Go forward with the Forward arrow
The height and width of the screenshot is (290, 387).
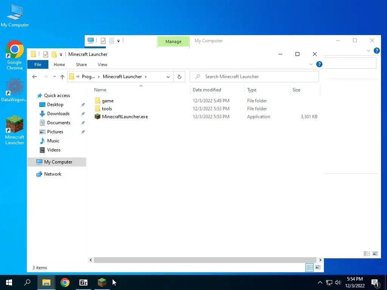click(46, 77)
